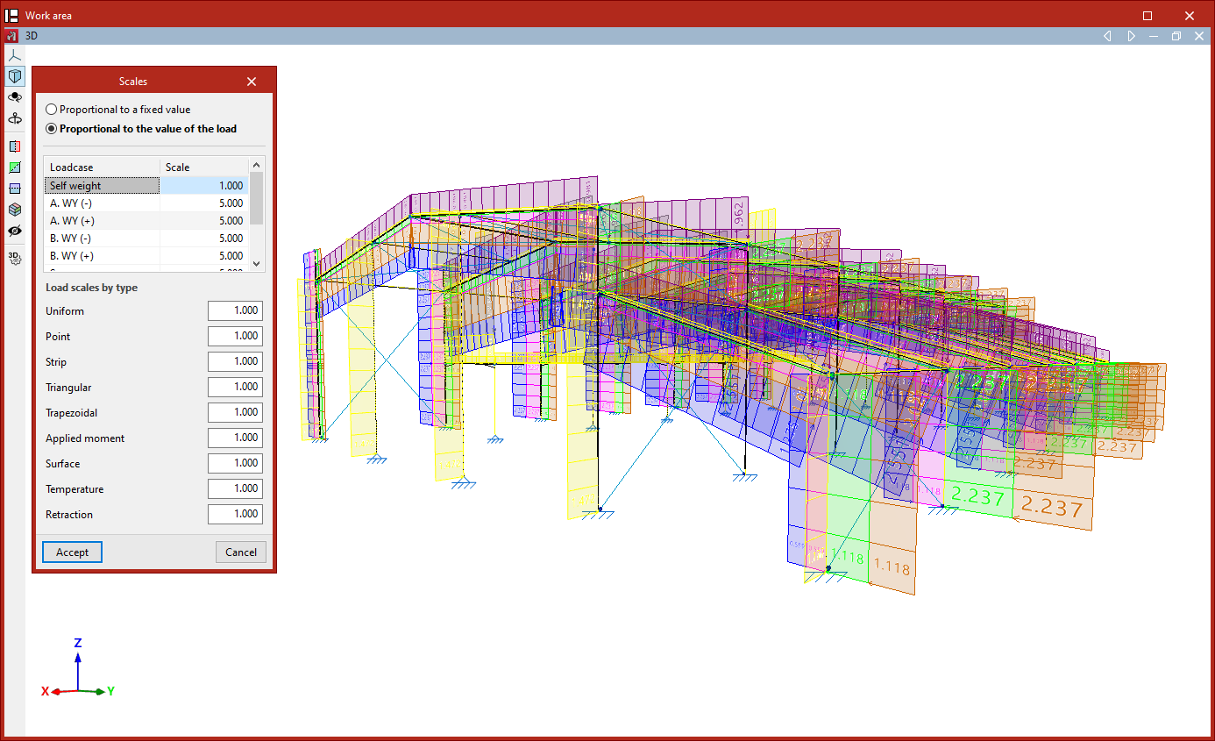Select 'Proportional to a fixed value' option

tap(52, 110)
